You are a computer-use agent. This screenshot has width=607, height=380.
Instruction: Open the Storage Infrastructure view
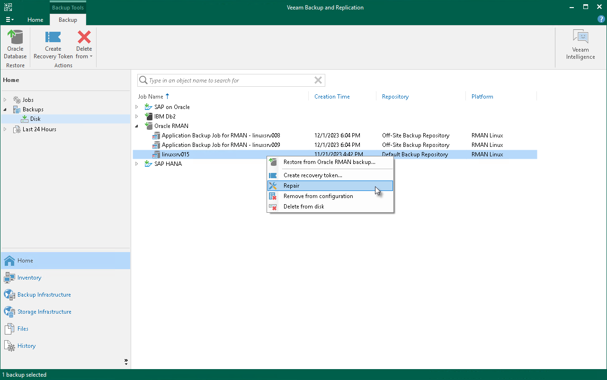tap(44, 312)
